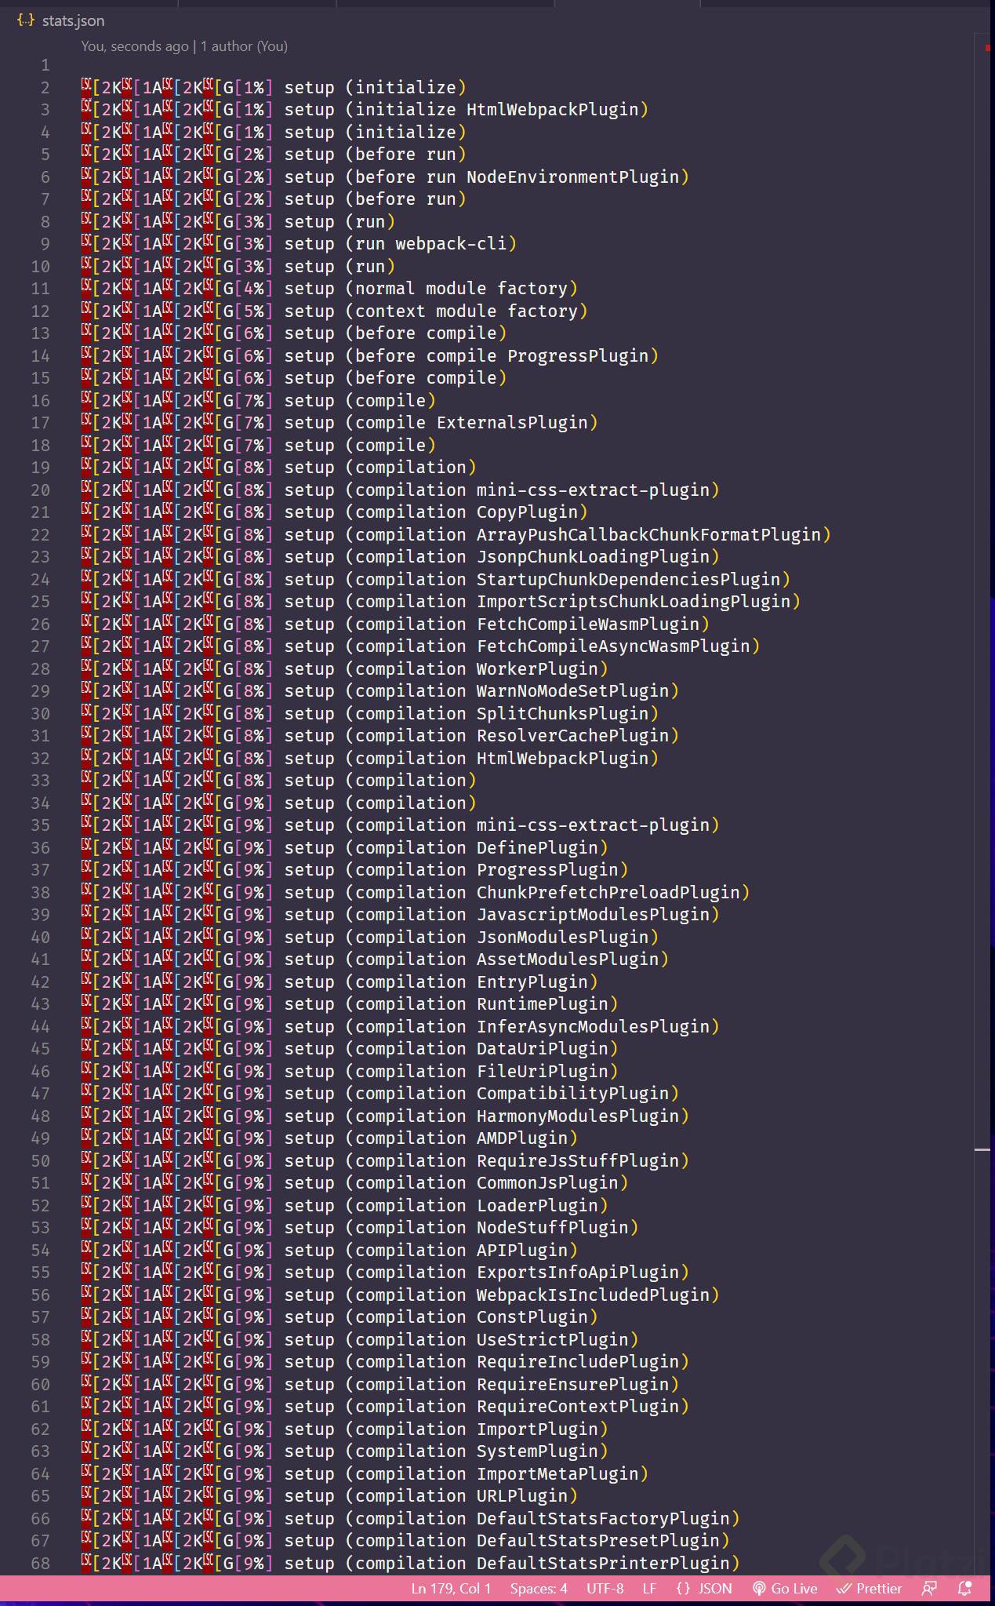Click the "compilation ConstPlugin" line
995x1606 pixels.
[x=340, y=1317]
